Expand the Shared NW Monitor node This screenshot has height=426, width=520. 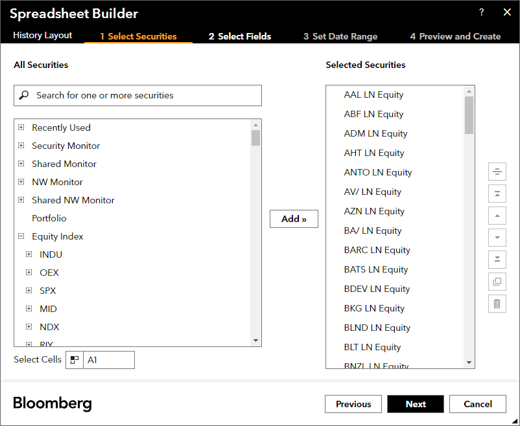21,200
